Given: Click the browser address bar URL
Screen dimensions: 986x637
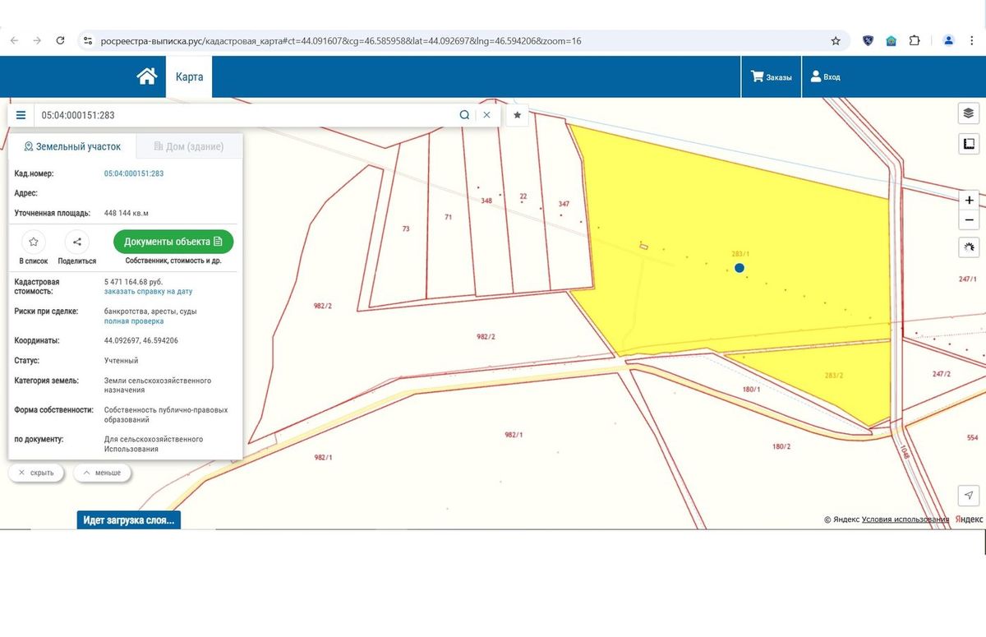Looking at the screenshot, I should [x=341, y=40].
